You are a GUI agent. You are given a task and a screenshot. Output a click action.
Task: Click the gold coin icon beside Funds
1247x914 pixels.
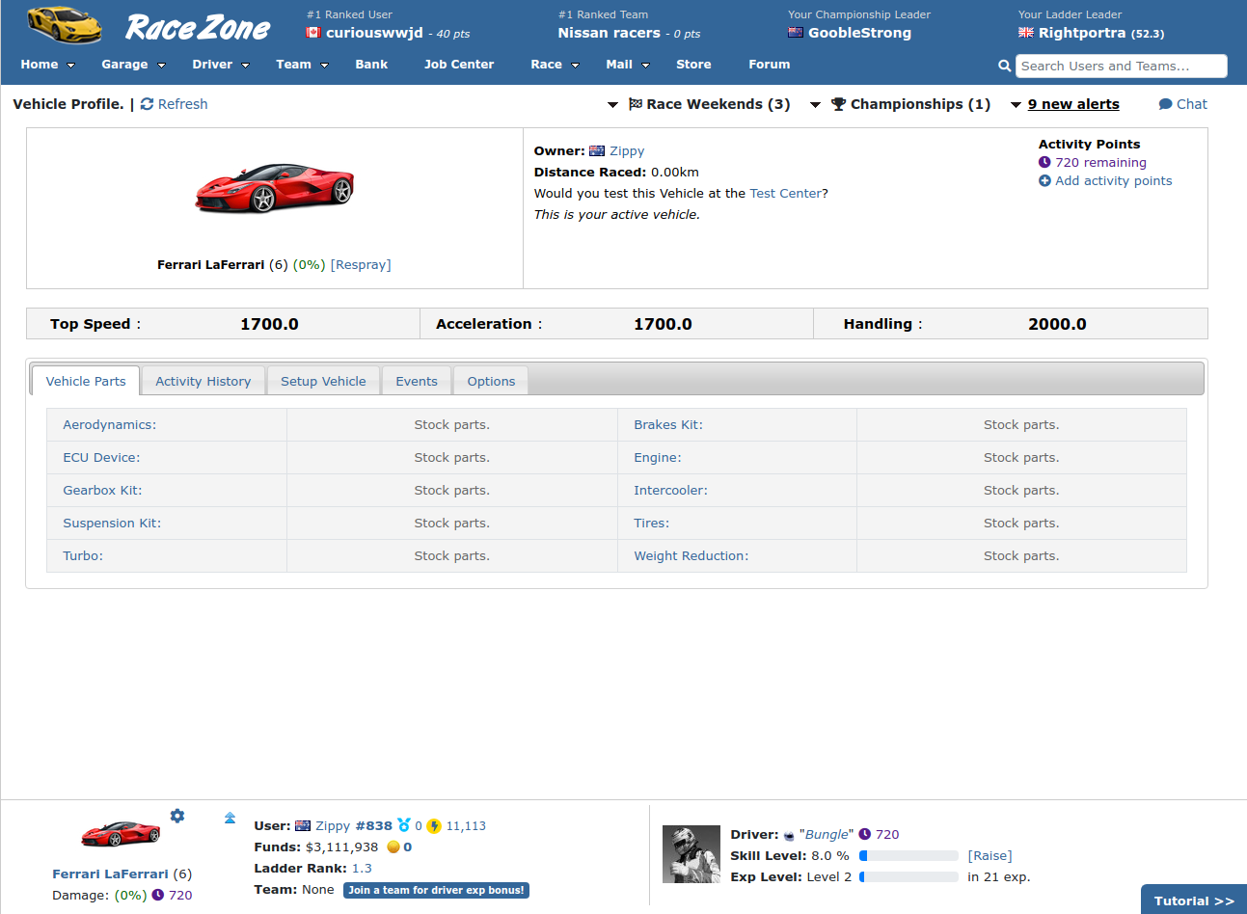393,847
